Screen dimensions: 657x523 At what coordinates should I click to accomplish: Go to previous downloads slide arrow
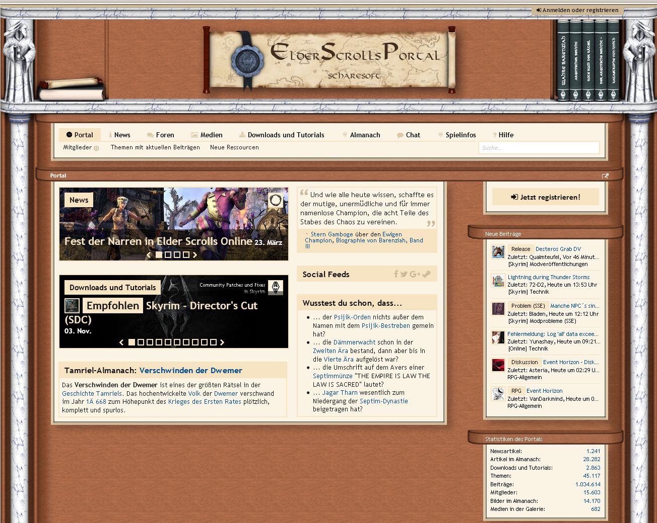tap(121, 342)
